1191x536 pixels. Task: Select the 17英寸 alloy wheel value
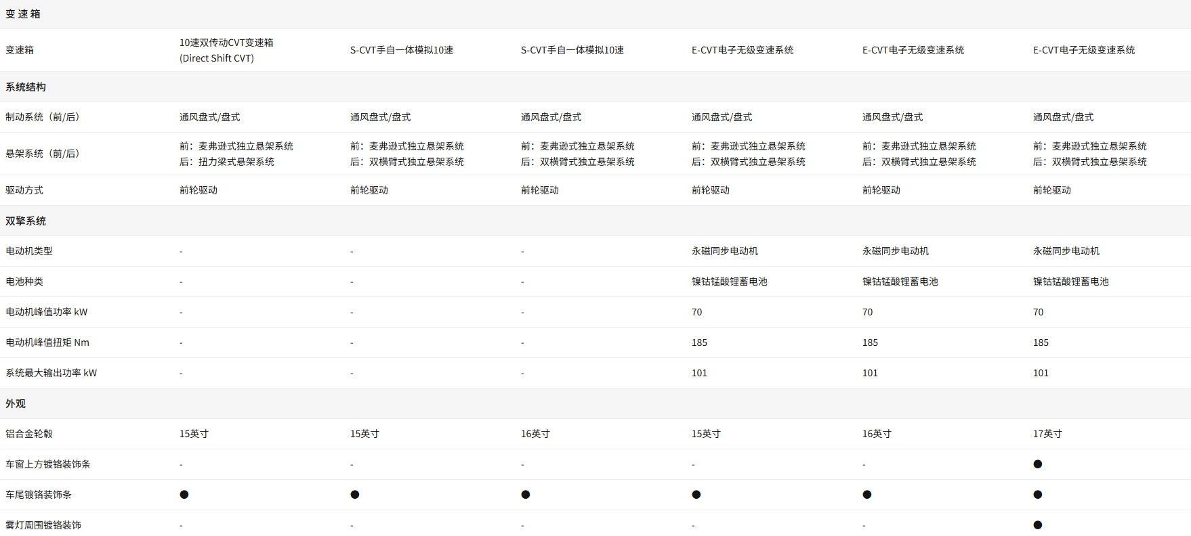(1047, 434)
